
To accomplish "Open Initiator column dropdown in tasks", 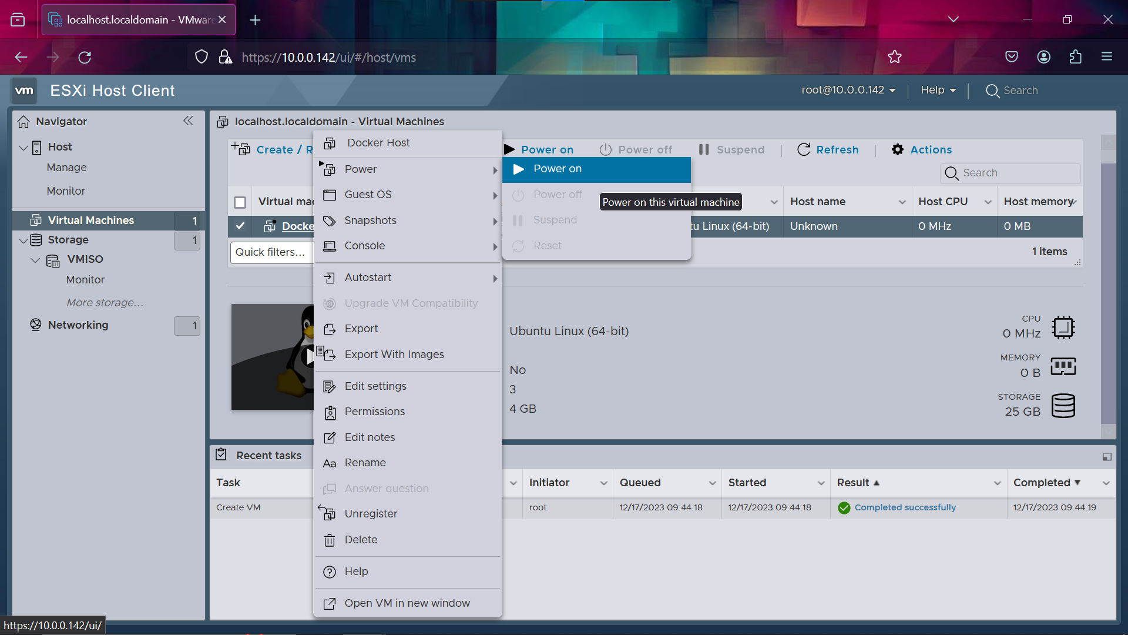I will [x=603, y=483].
